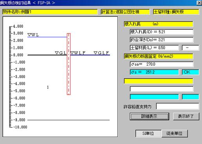The width and height of the screenshot is (202, 144).
Task: Click the cyan σs = 251.2 field
Action: [154, 72]
